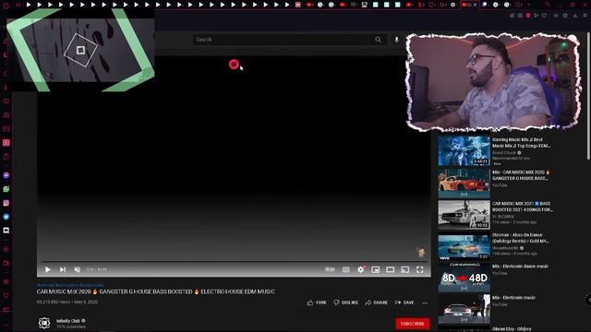This screenshot has width=591, height=332.
Task: Open WhatsApp in the browser sidebar
Action: click(x=6, y=189)
